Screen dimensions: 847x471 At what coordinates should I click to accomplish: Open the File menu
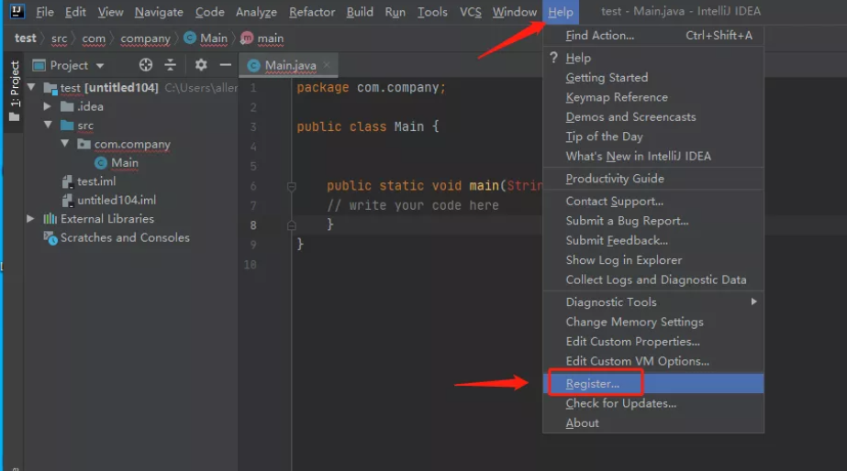pos(44,12)
